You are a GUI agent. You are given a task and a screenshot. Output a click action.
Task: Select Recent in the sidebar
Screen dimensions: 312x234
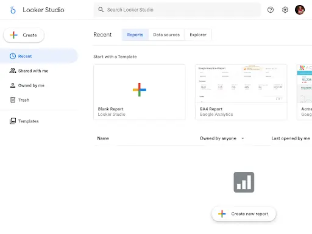tap(39, 56)
